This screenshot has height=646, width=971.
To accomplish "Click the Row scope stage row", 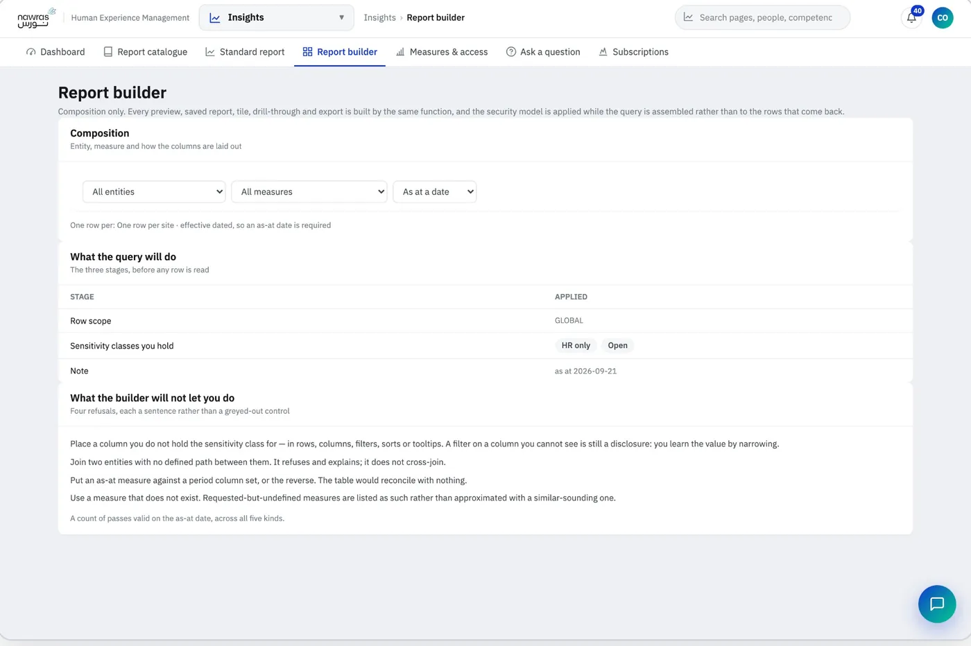I will click(486, 321).
